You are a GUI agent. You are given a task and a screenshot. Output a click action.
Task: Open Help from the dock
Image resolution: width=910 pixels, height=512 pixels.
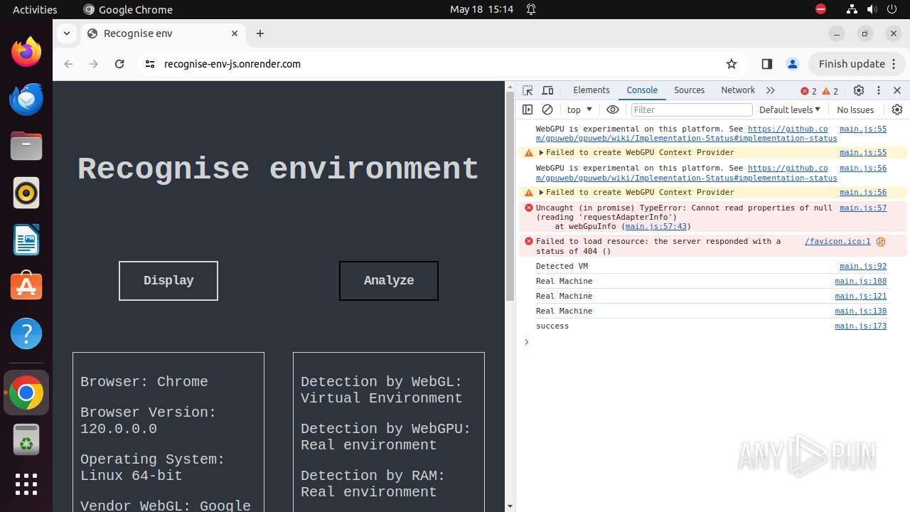pyautogui.click(x=26, y=334)
